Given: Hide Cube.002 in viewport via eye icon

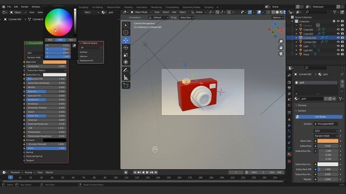Looking at the screenshot, I should (338, 30).
